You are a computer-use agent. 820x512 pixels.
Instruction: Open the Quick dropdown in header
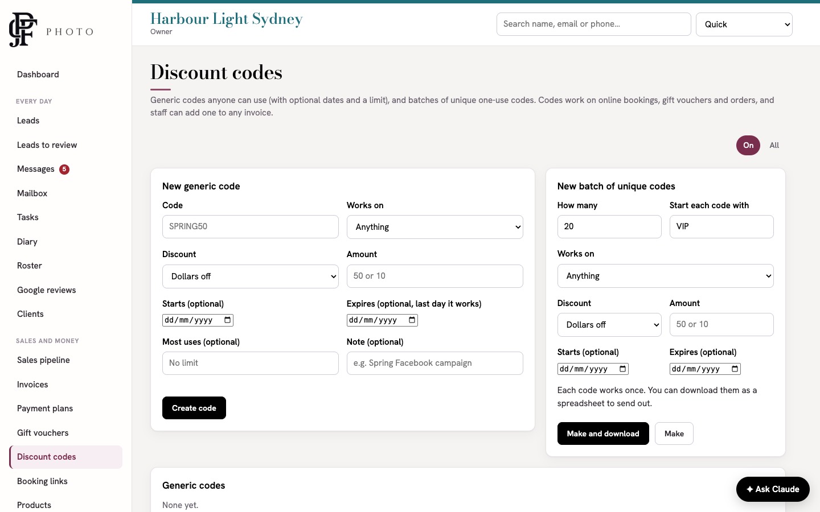[x=744, y=24]
